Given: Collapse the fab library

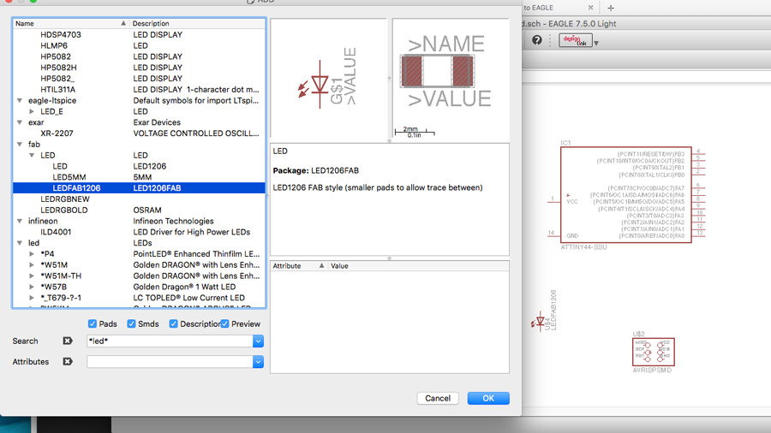Looking at the screenshot, I should tap(20, 145).
